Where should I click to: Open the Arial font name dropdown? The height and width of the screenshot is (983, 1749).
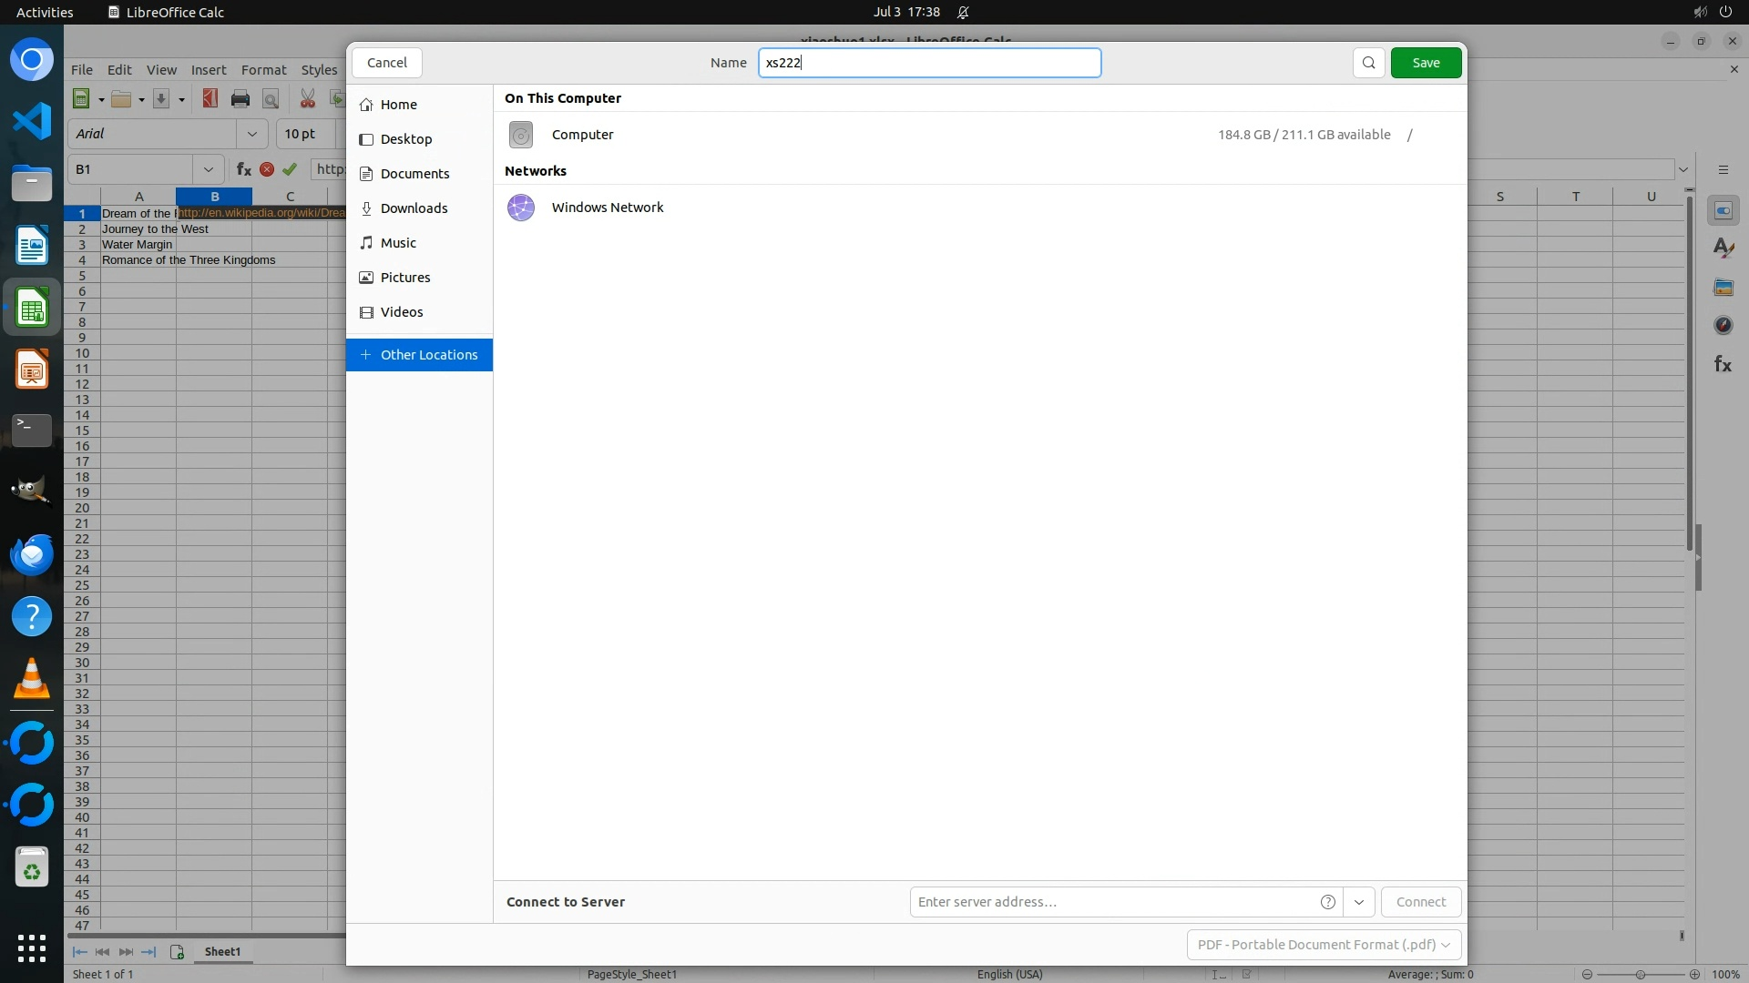point(252,134)
